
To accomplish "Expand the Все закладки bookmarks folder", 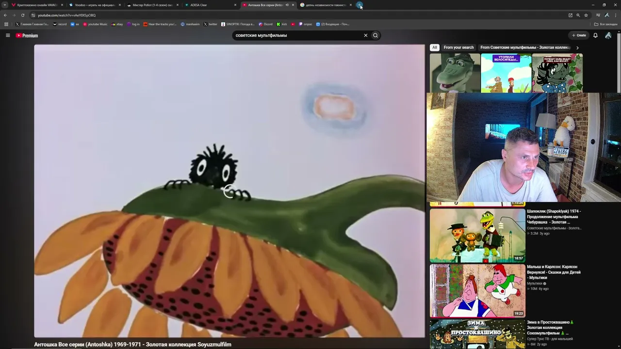I will (606, 24).
